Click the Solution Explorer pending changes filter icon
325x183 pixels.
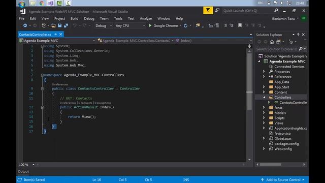tap(291, 42)
